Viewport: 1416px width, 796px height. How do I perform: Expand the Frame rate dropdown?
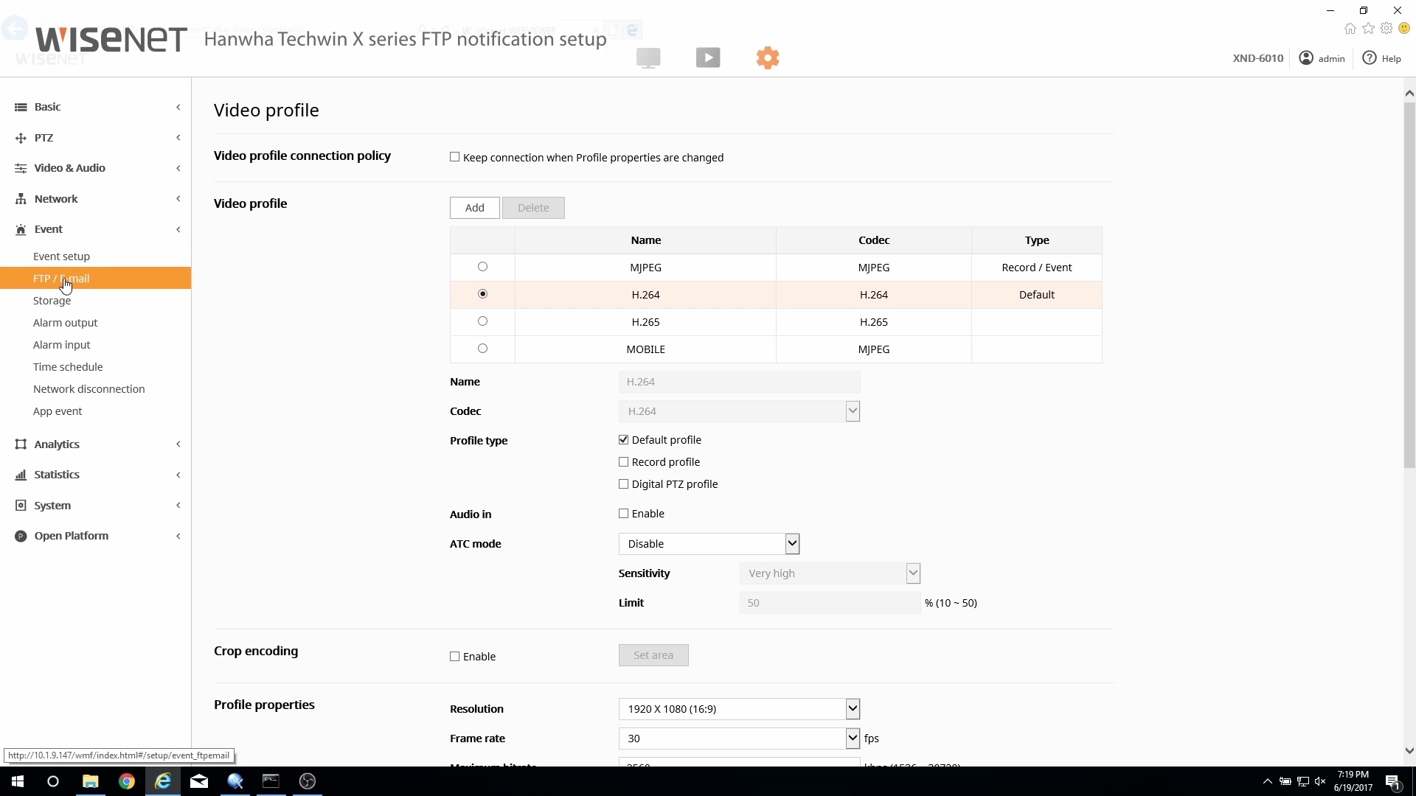coord(739,739)
